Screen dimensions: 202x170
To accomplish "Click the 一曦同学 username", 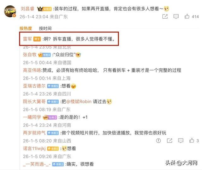I will click(32, 117).
